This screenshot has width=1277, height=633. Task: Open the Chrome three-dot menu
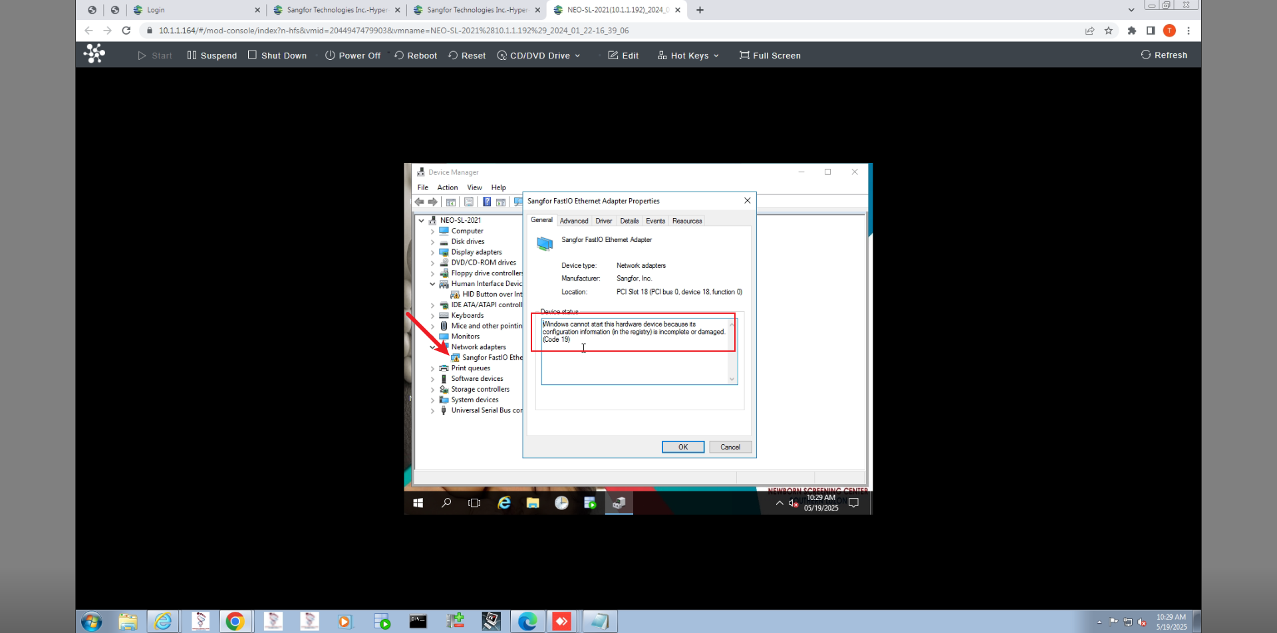[1189, 31]
